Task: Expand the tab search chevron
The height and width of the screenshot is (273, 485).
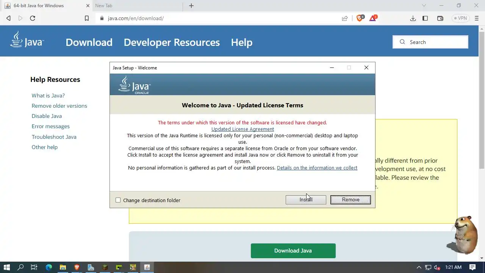Action: [x=424, y=6]
